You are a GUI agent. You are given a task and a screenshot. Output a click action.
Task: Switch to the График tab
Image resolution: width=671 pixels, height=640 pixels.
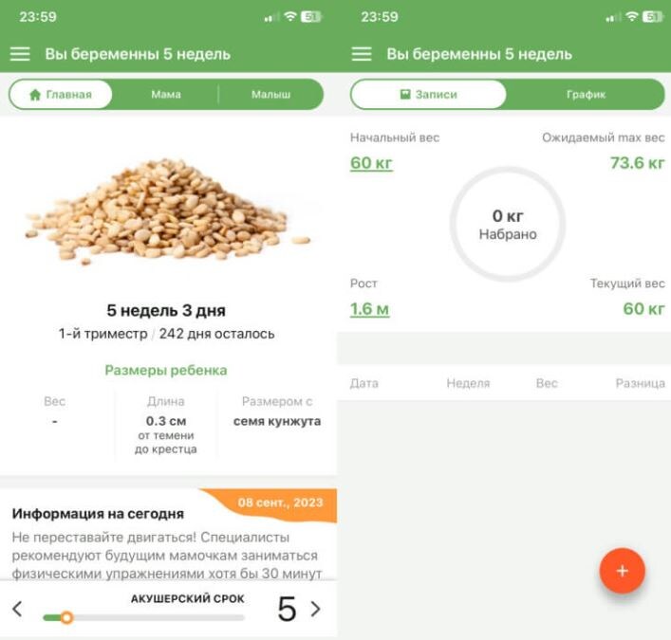(586, 95)
